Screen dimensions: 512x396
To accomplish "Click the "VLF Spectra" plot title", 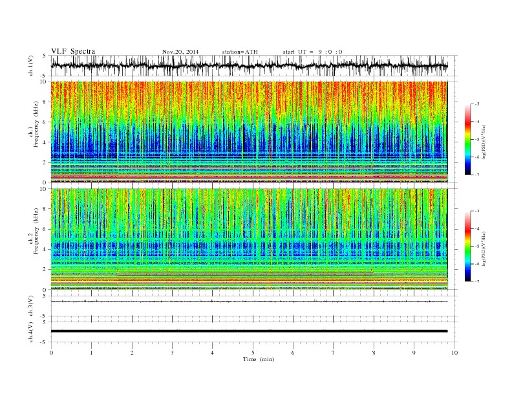I will click(73, 51).
